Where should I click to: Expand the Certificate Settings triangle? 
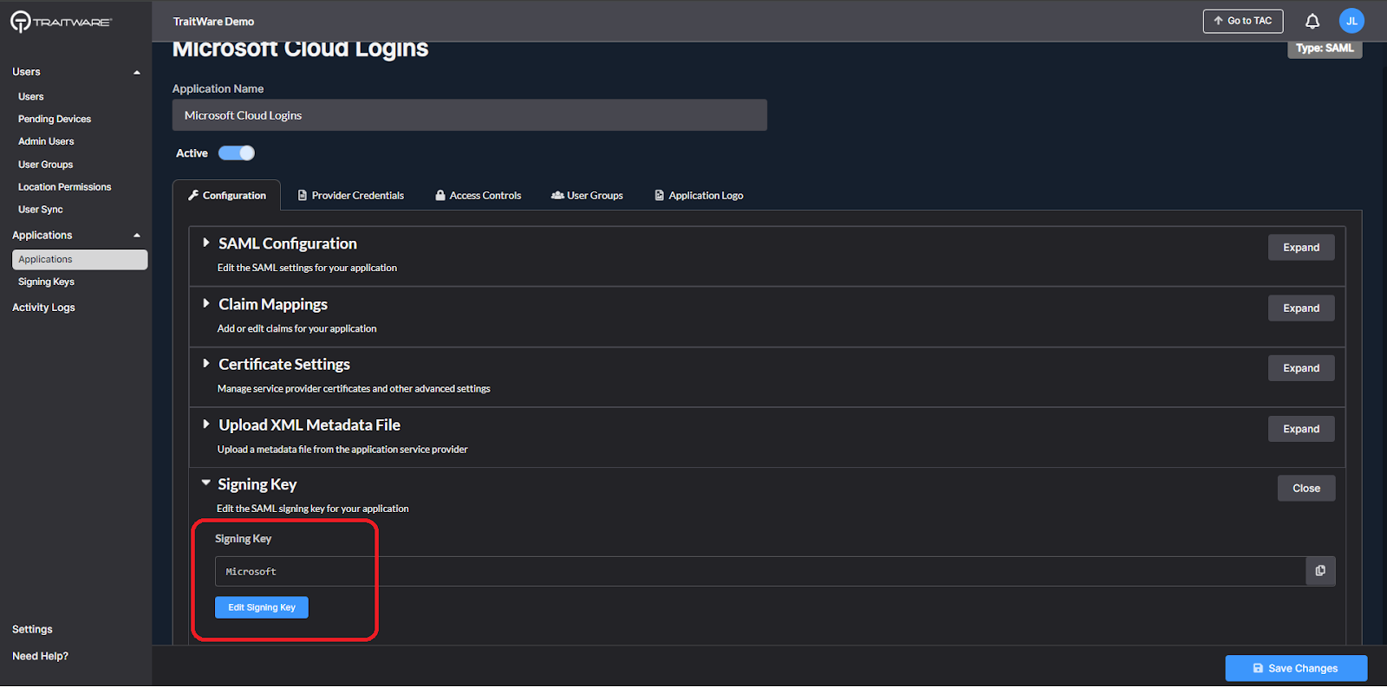(206, 364)
